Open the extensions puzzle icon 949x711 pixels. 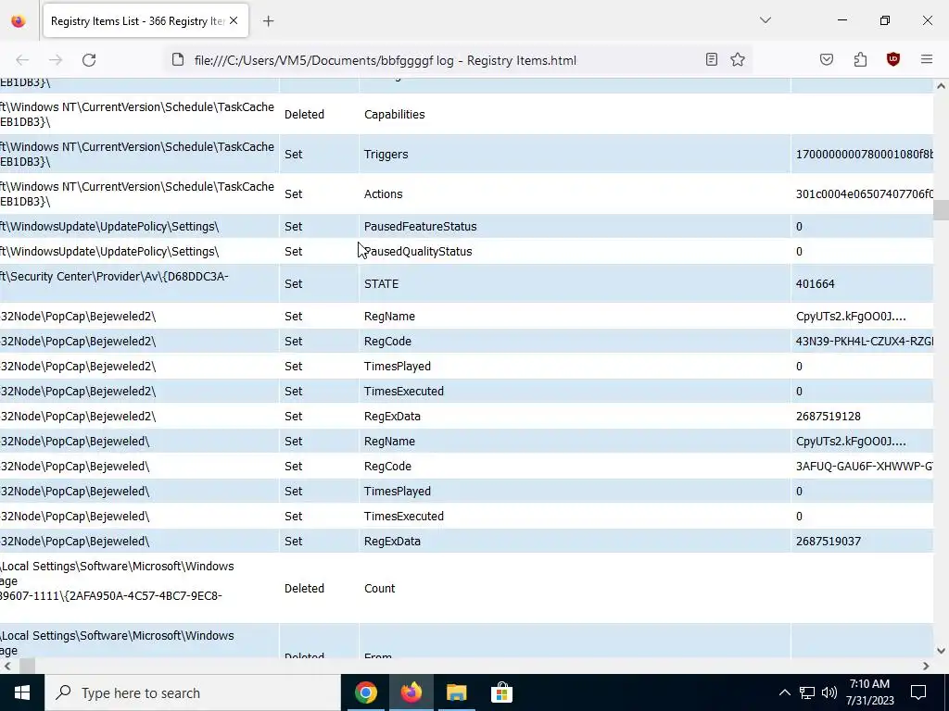[860, 59]
